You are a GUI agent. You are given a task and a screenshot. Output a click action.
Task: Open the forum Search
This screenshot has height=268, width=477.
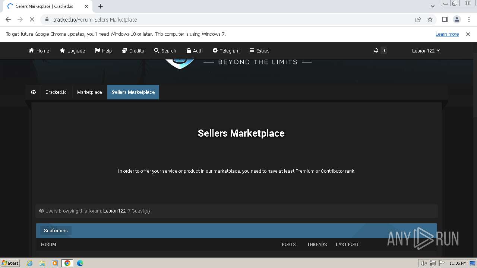165,51
